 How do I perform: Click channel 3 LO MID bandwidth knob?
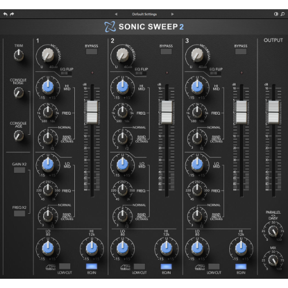pyautogui.click(x=197, y=215)
